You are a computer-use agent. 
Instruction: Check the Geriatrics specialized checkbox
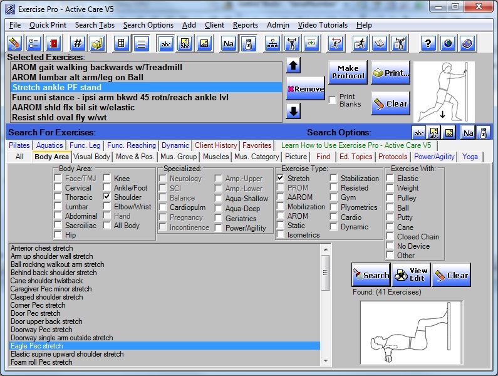point(218,218)
